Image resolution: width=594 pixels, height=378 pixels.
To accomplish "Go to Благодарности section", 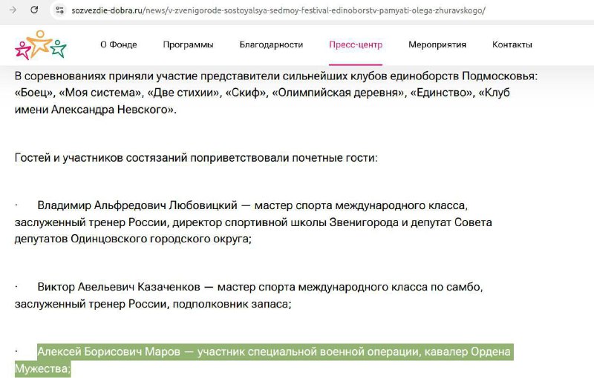I will (x=271, y=44).
